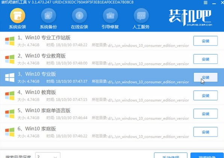
Task: Click the Windows logo of Win10 专业工作站版
Action: pos(10,41)
